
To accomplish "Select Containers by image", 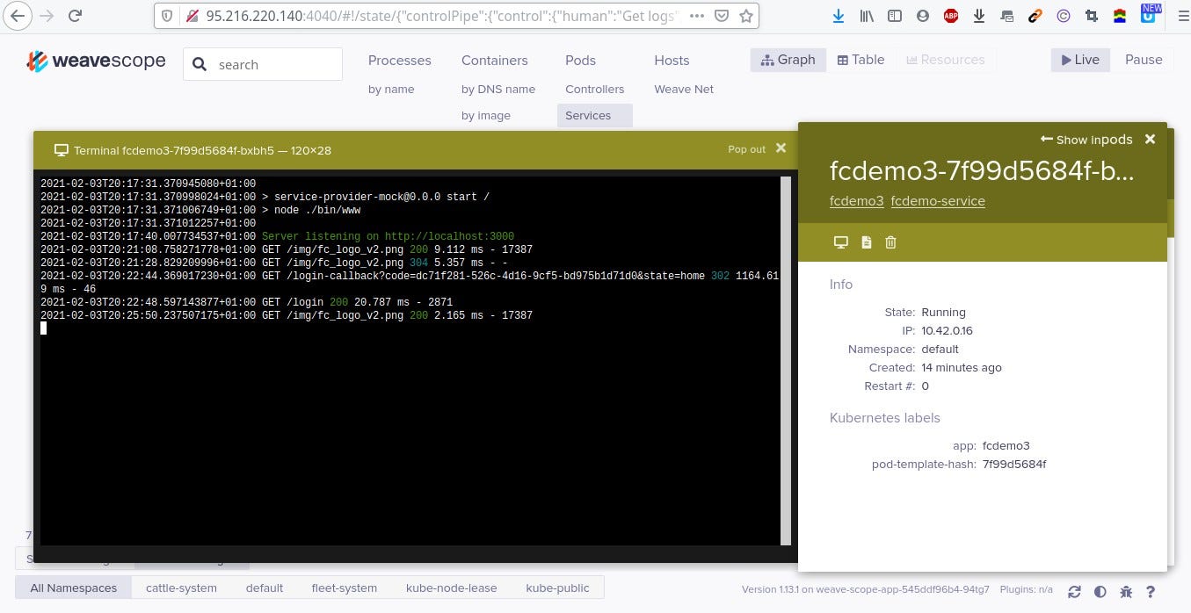I will (x=485, y=116).
